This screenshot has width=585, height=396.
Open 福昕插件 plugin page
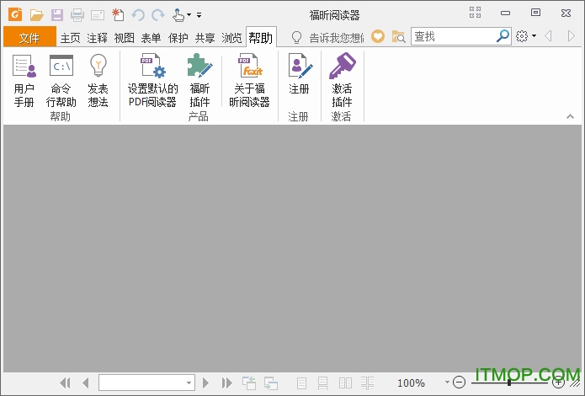(200, 80)
